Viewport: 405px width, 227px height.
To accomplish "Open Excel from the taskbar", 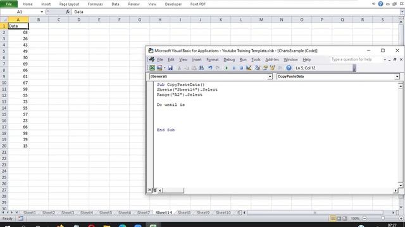I will point(153,225).
